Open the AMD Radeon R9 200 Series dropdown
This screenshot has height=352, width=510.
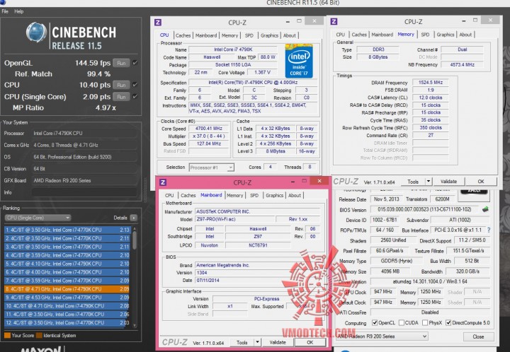tap(382, 336)
